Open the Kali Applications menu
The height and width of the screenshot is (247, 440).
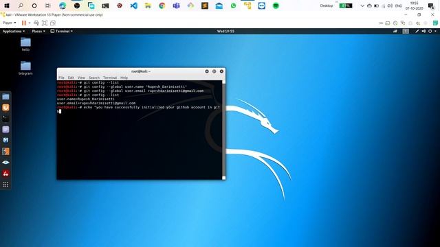[x=14, y=31]
